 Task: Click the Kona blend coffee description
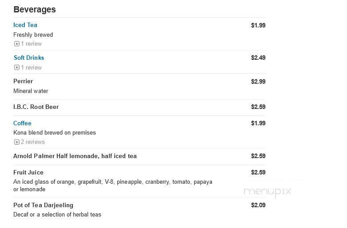coord(55,133)
